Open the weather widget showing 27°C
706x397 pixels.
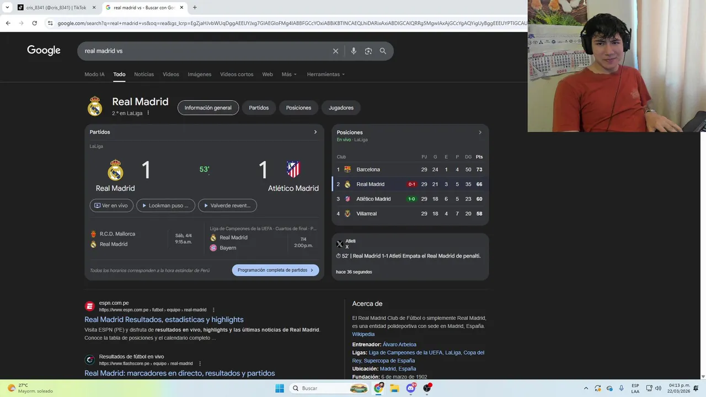coord(30,388)
